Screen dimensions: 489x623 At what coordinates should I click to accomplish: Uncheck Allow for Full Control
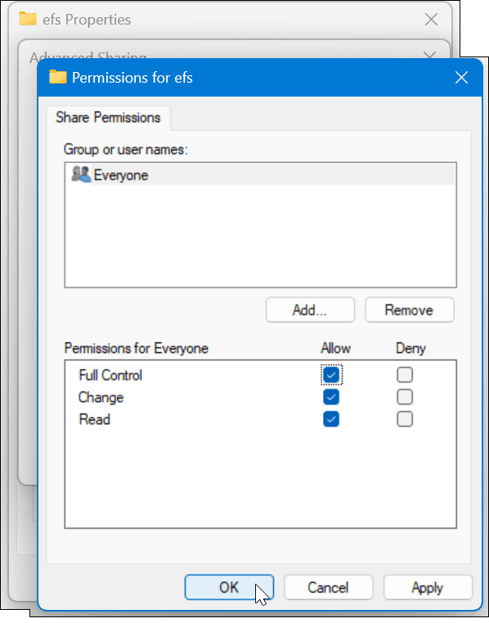point(331,375)
